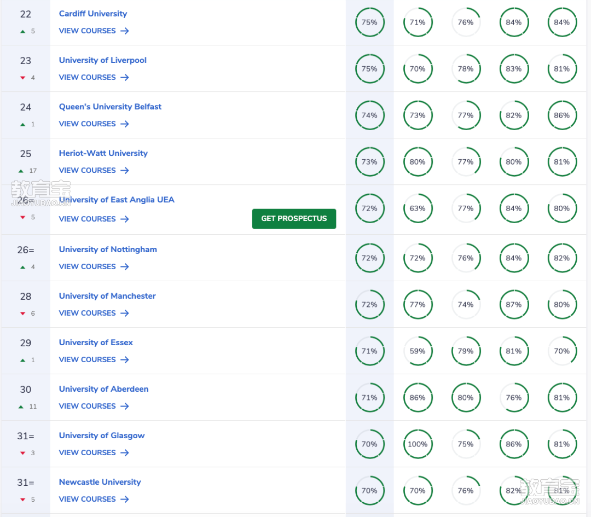The image size is (591, 517).
Task: Click Newcastle's red down rank-change arrow
Action: point(22,500)
